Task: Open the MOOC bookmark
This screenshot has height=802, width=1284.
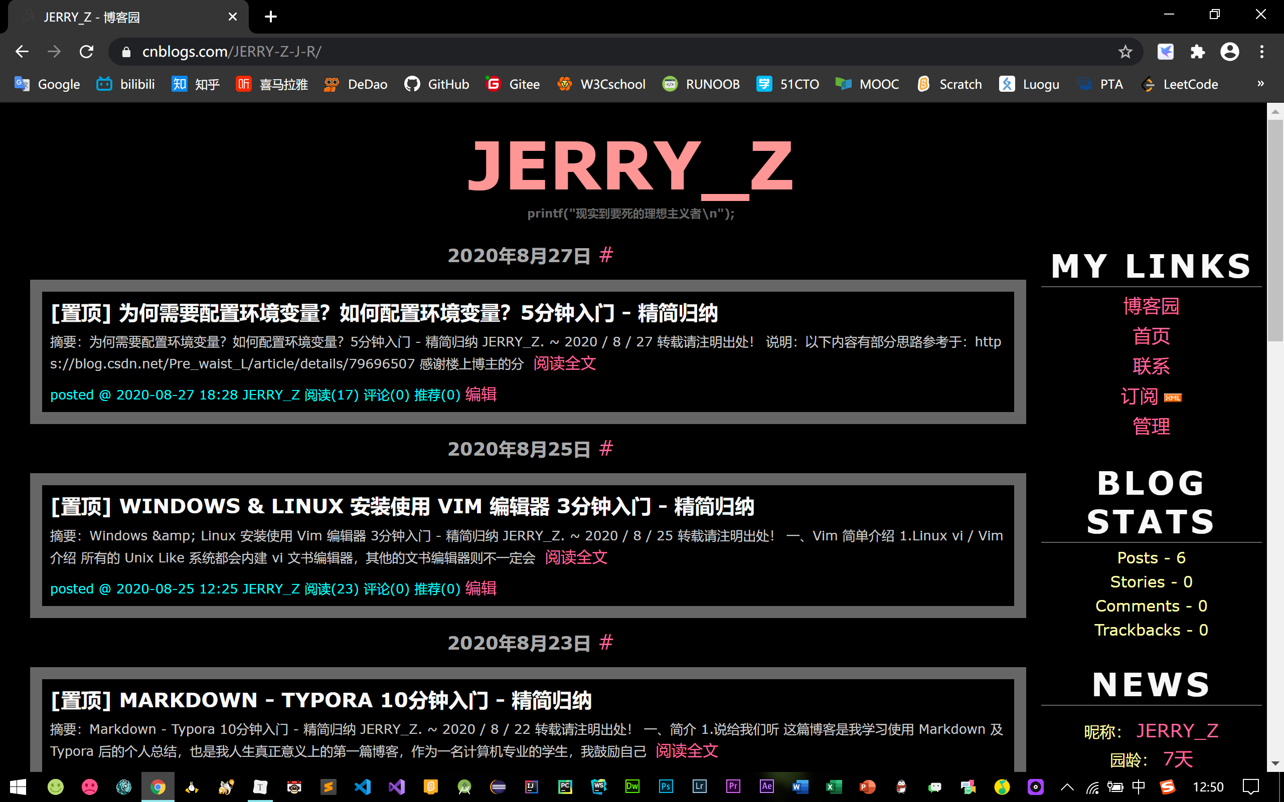Action: coord(867,84)
